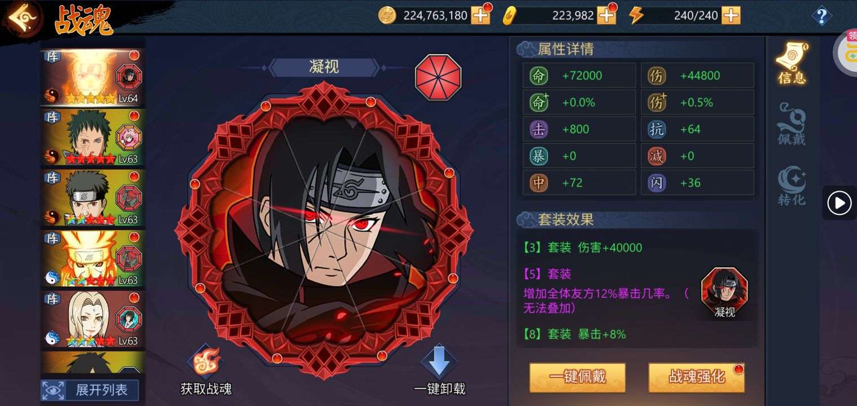Click the 一键佩戴 button

click(577, 377)
